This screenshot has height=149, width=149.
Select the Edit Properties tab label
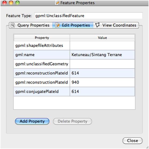(x=76, y=25)
